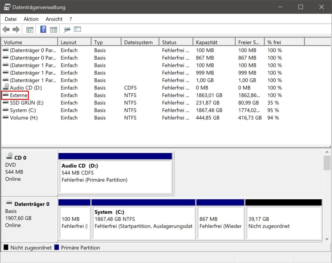Sort by the % frei column header
The height and width of the screenshot is (263, 332).
(285, 42)
